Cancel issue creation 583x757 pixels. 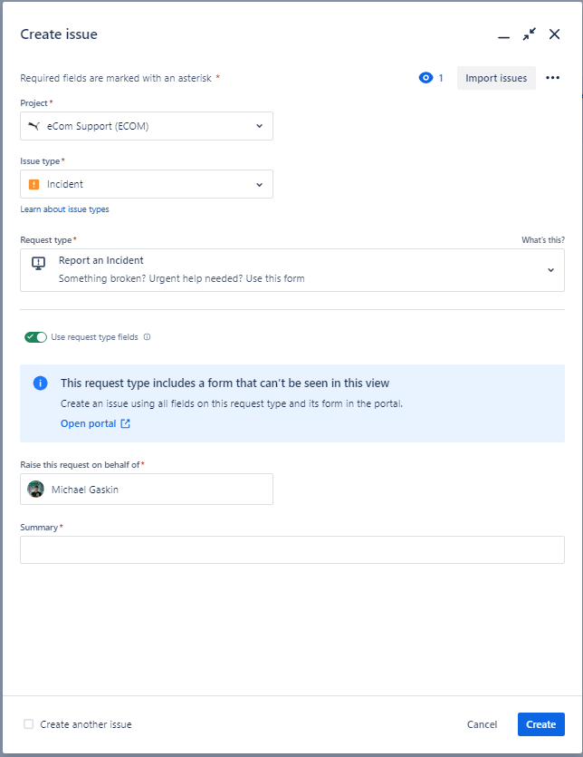click(x=482, y=724)
